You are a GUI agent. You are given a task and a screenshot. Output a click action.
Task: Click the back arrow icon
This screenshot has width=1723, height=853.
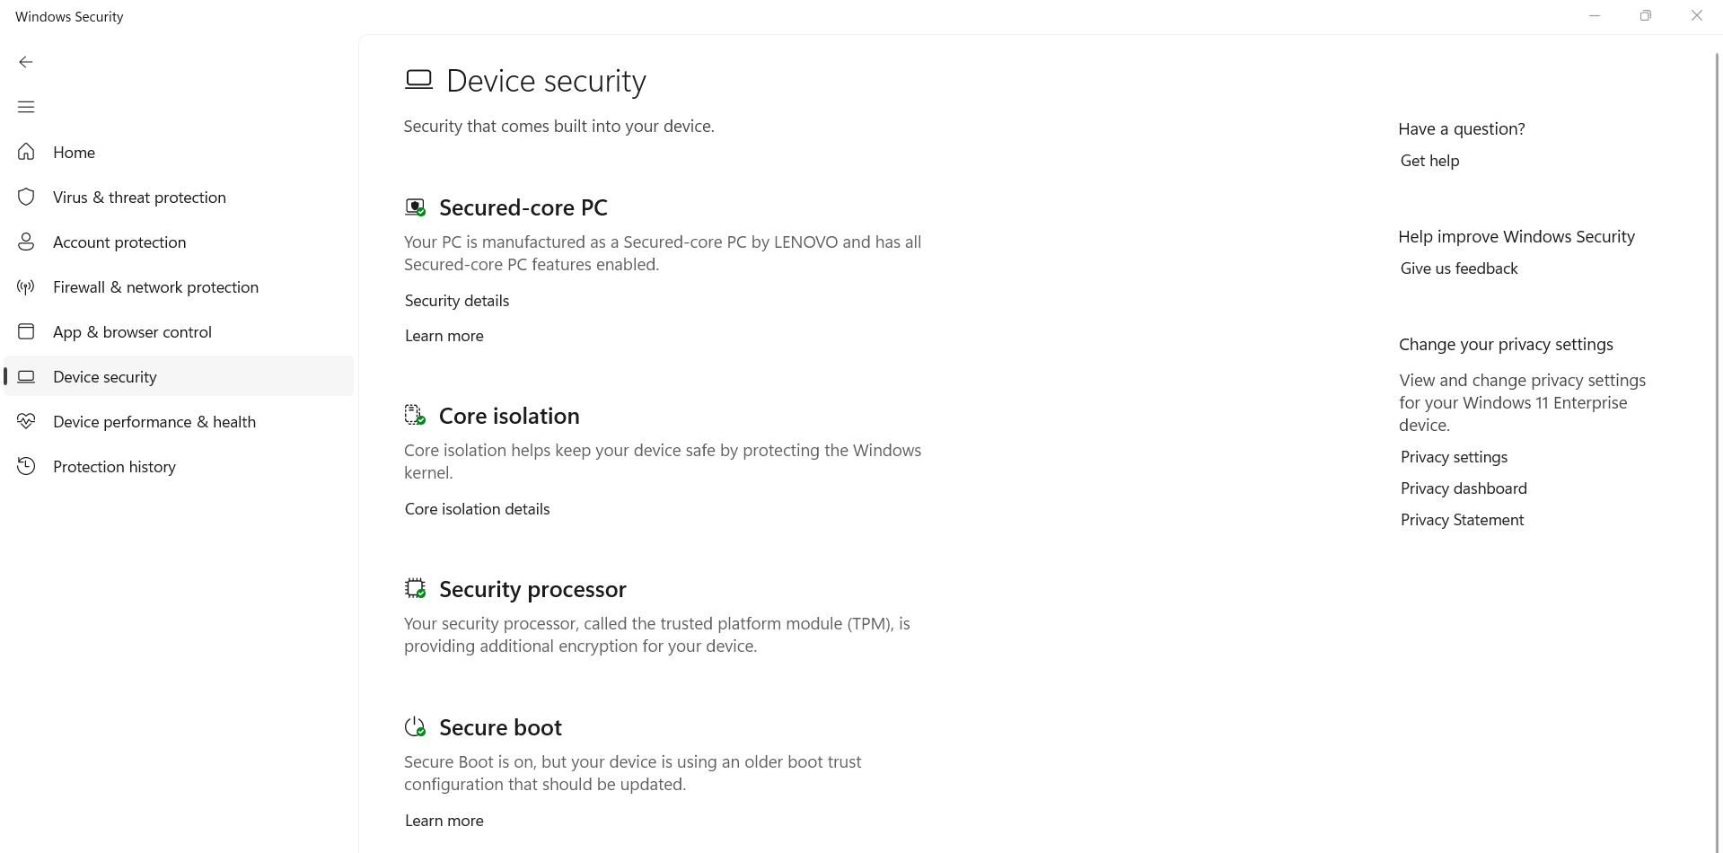coord(26,62)
